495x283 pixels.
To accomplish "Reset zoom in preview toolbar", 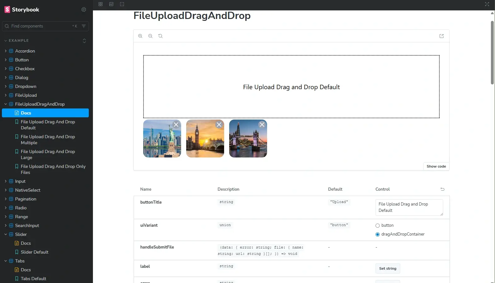I will 161,36.
